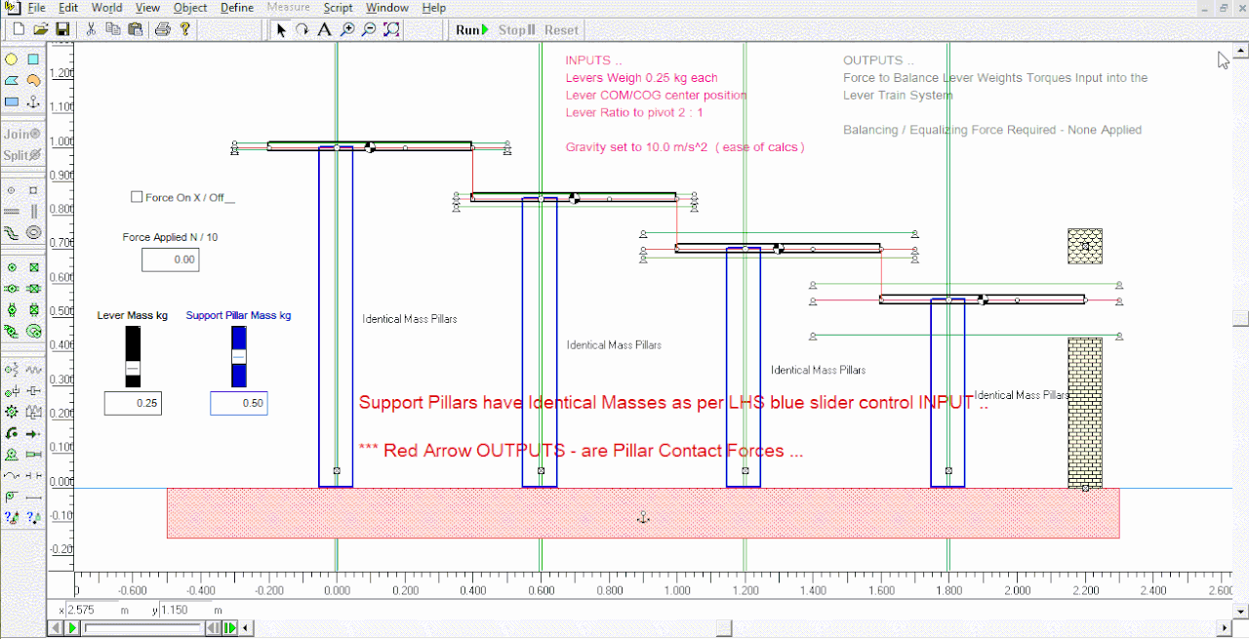This screenshot has height=639, width=1249.
Task: Select the polygon body tool
Action: click(12, 80)
